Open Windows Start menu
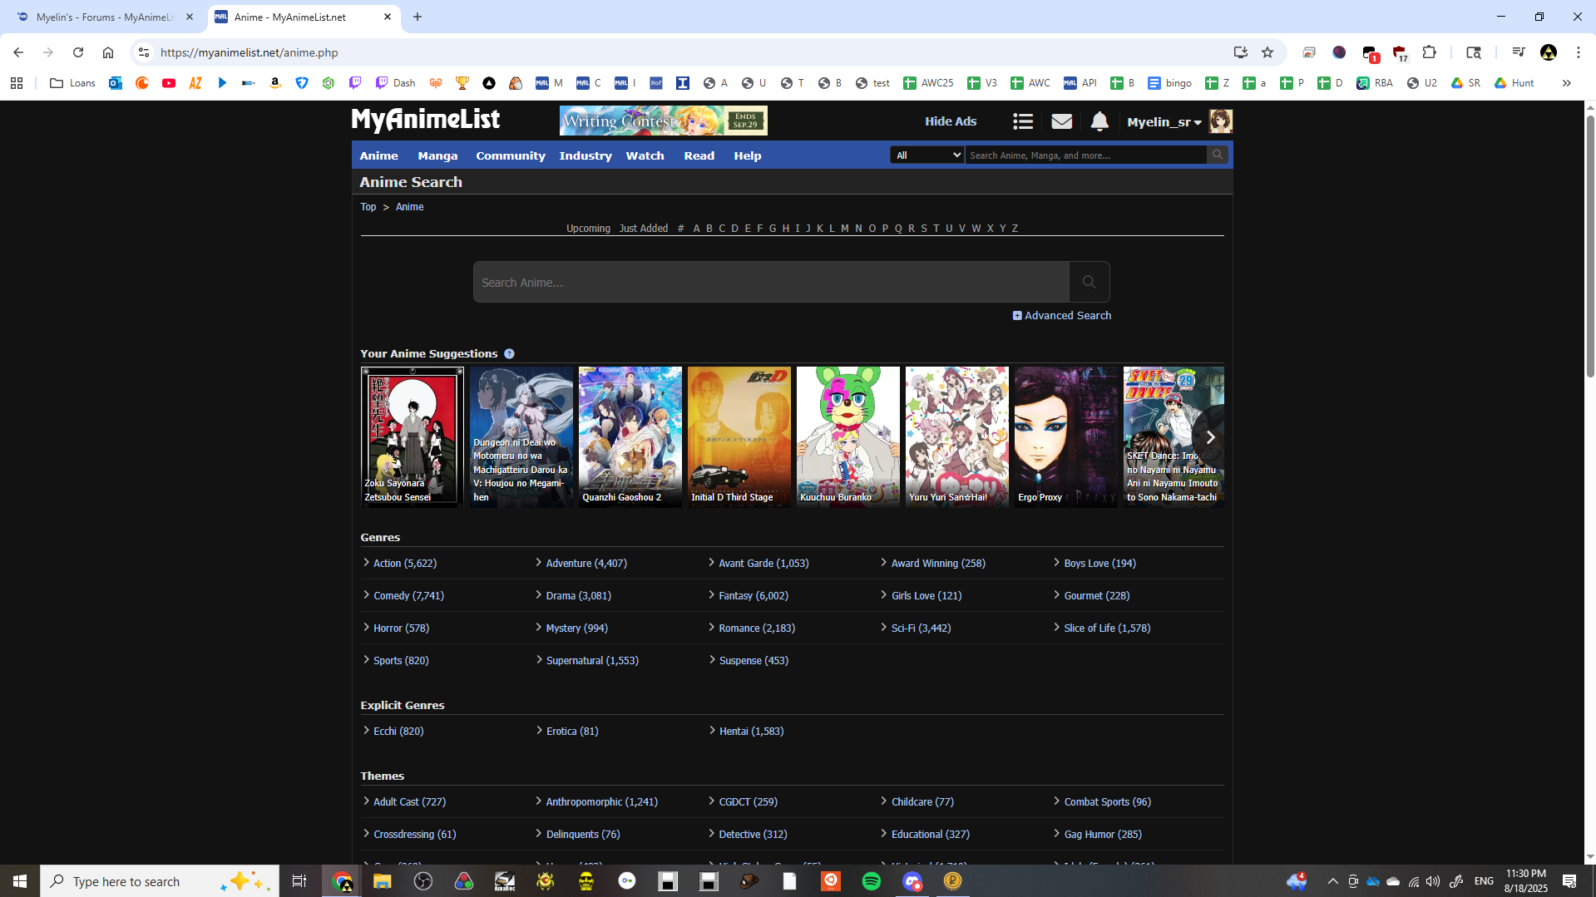This screenshot has width=1596, height=897. 20,881
